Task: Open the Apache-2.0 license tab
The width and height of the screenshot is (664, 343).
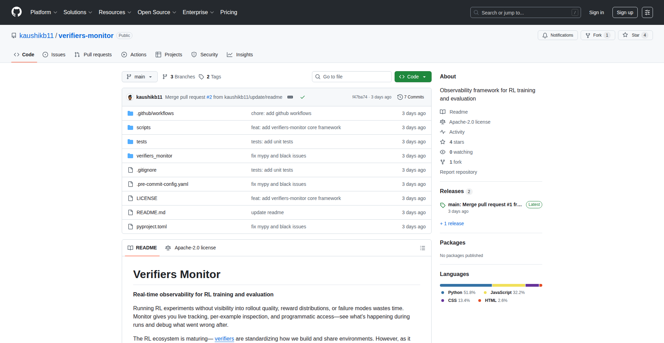Action: tap(191, 248)
